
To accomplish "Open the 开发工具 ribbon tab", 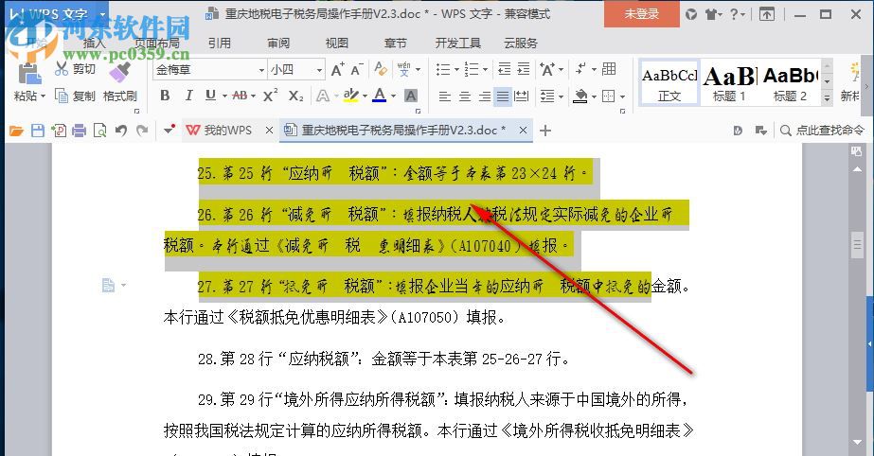I will (457, 43).
